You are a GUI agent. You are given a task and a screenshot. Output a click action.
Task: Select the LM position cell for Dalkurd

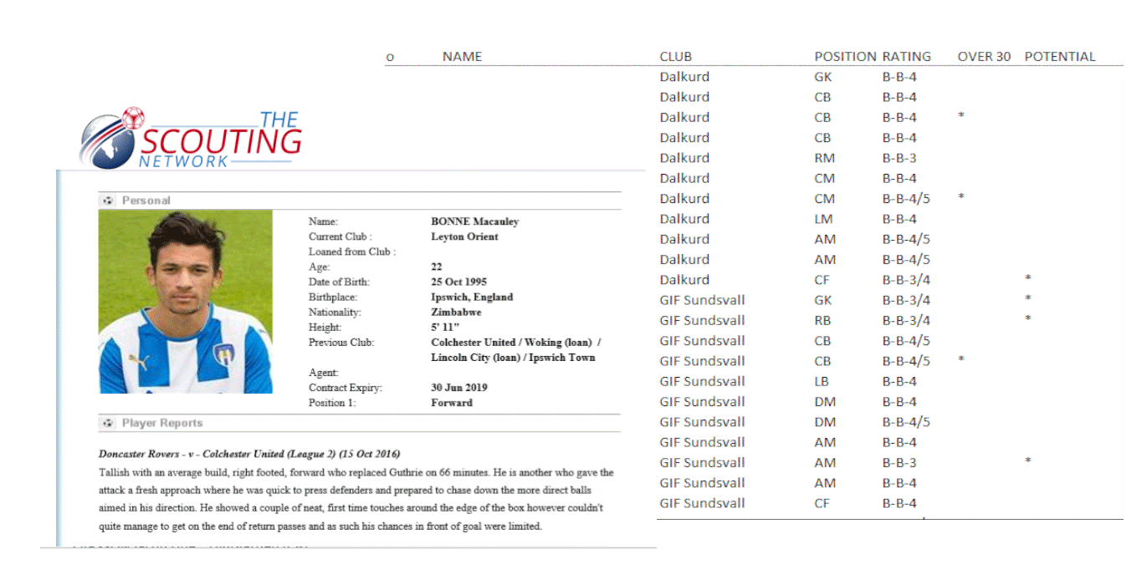pyautogui.click(x=824, y=219)
